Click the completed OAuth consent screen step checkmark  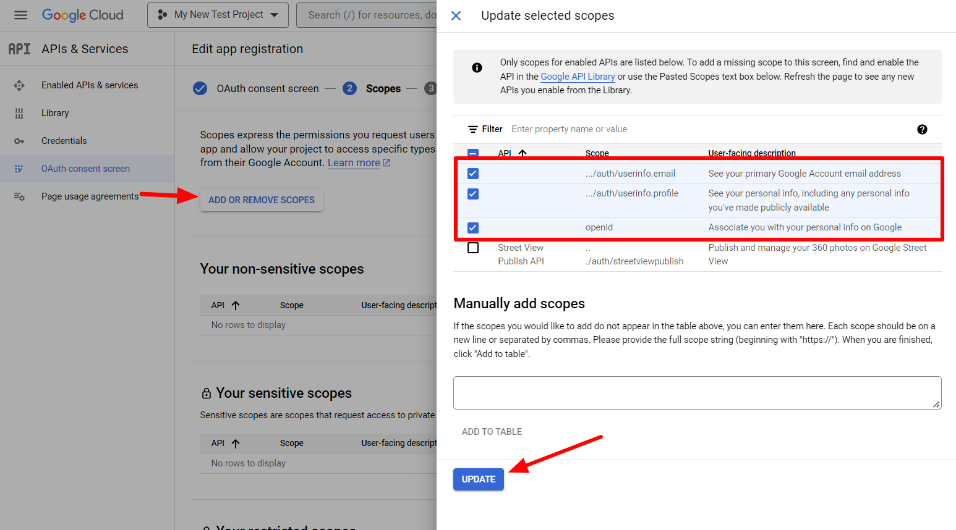point(200,88)
